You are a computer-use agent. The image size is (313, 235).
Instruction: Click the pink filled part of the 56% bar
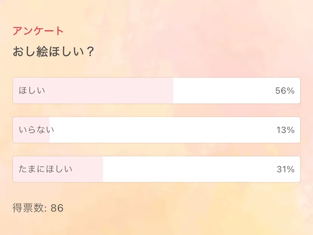coord(113,91)
